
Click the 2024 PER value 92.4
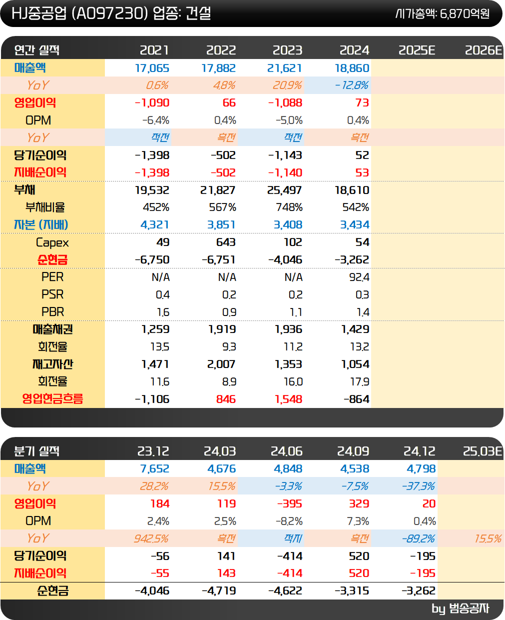[x=359, y=277]
